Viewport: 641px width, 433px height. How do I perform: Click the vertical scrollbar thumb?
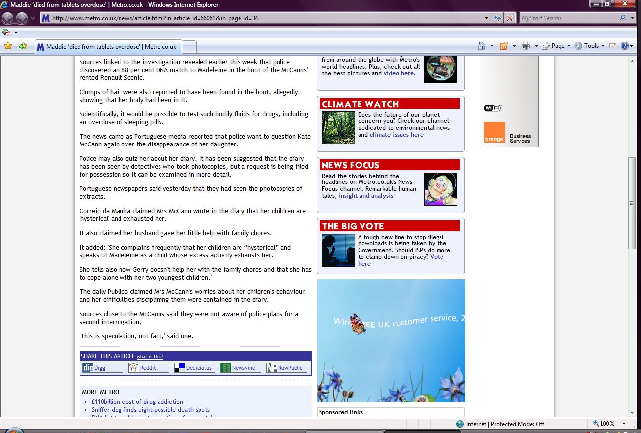(632, 203)
